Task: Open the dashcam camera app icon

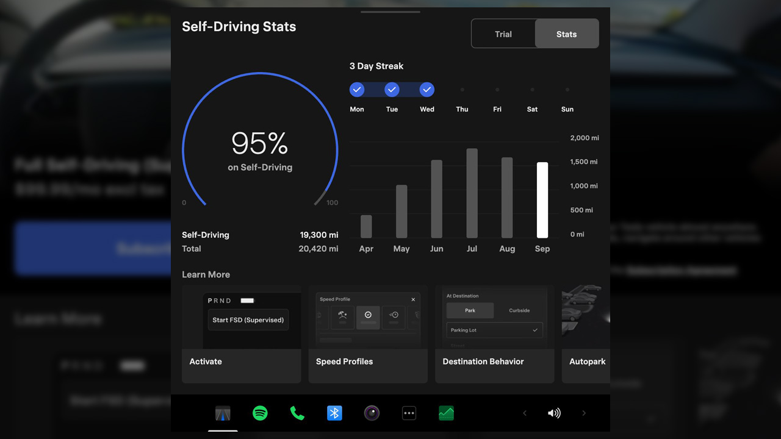Action: coord(372,413)
